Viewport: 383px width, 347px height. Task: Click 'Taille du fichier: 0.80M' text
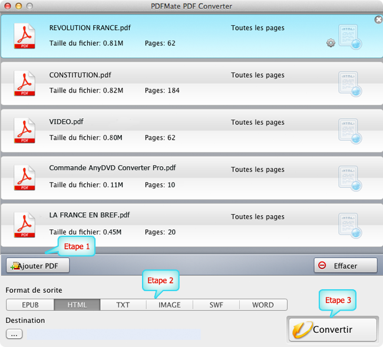click(86, 138)
